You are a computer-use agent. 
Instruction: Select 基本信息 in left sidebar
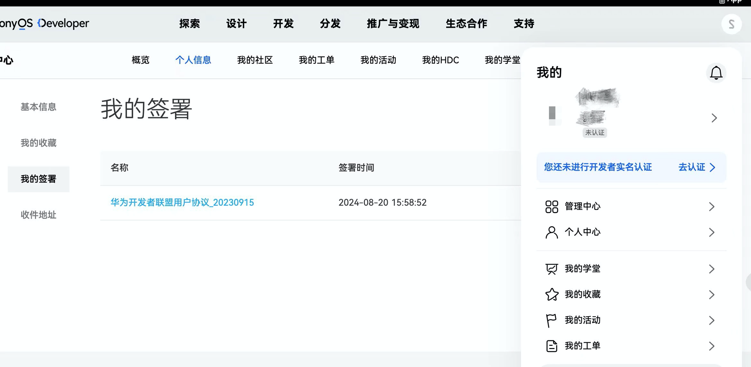pyautogui.click(x=39, y=107)
